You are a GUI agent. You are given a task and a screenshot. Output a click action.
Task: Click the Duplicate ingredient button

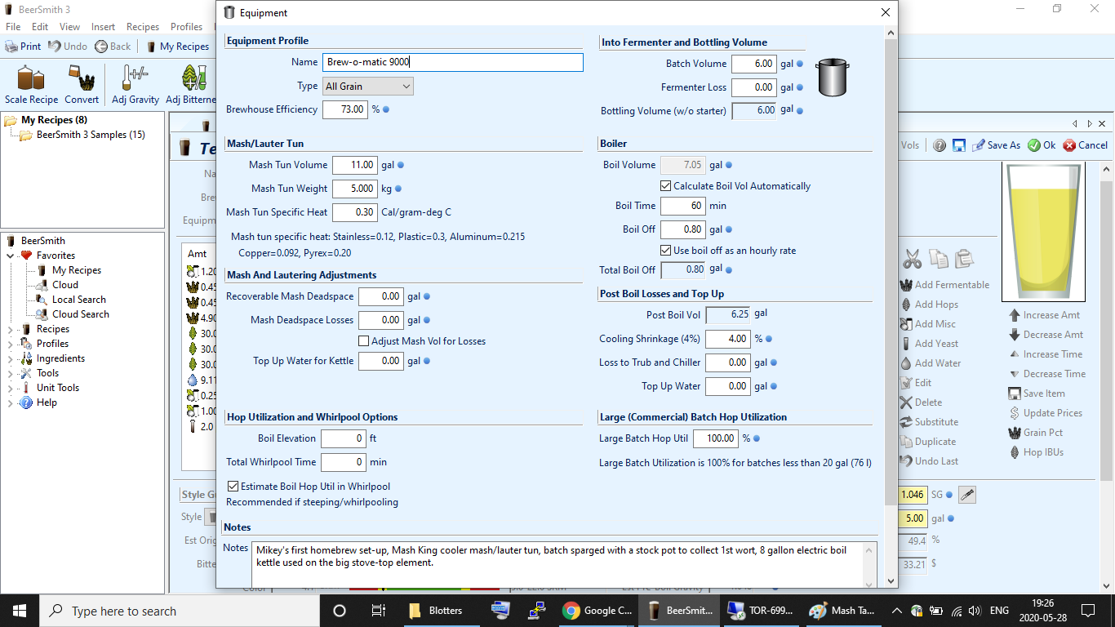point(927,442)
